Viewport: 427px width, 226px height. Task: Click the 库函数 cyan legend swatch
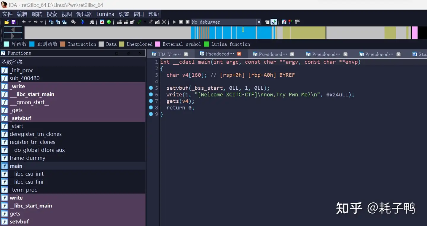[x=6, y=44]
